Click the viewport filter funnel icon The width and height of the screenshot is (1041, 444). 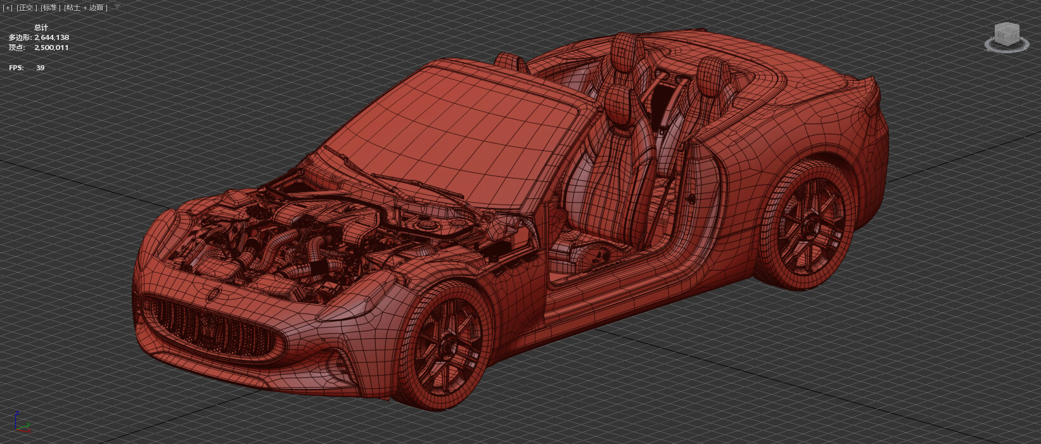(x=117, y=8)
